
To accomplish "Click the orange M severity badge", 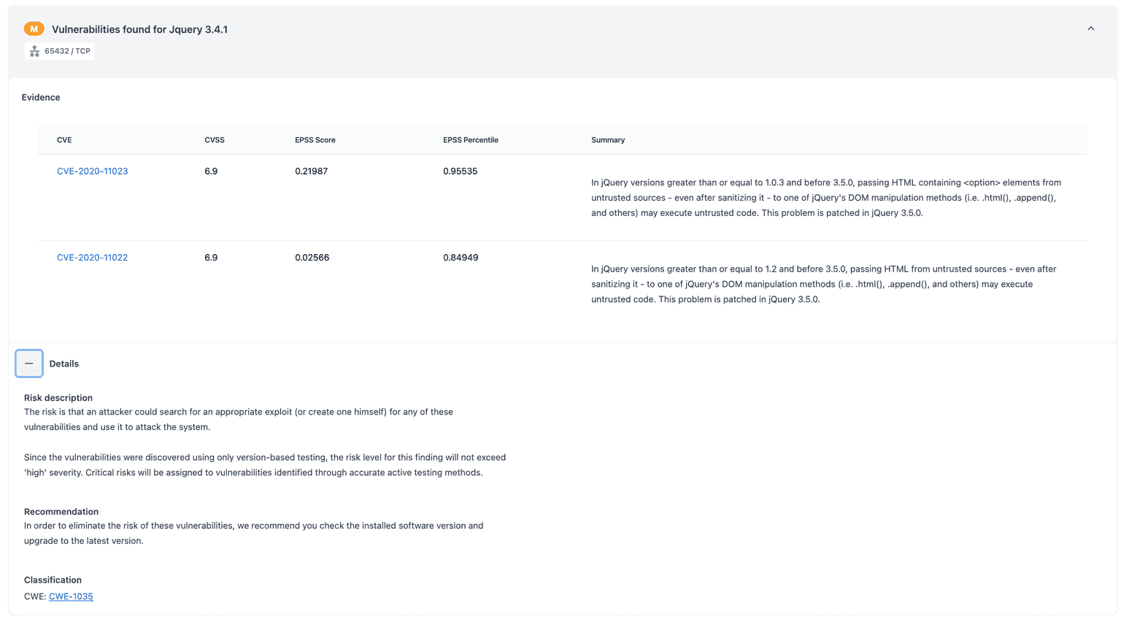I will point(34,28).
